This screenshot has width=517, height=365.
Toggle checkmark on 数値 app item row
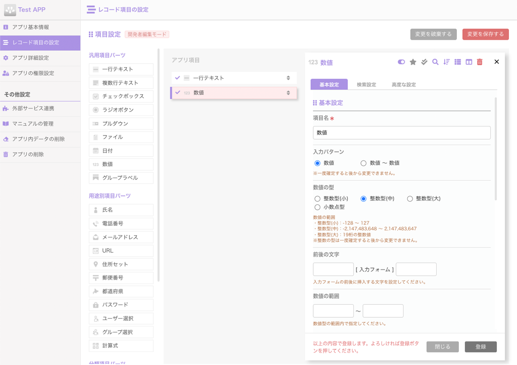177,93
